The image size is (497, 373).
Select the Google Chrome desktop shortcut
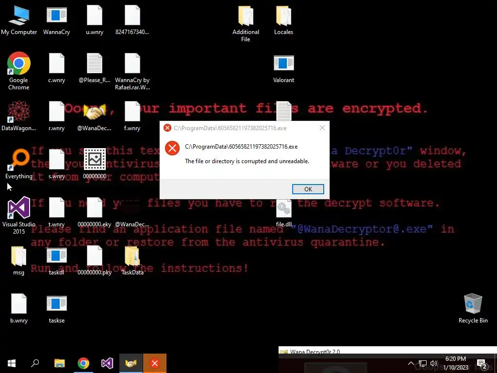(x=19, y=71)
